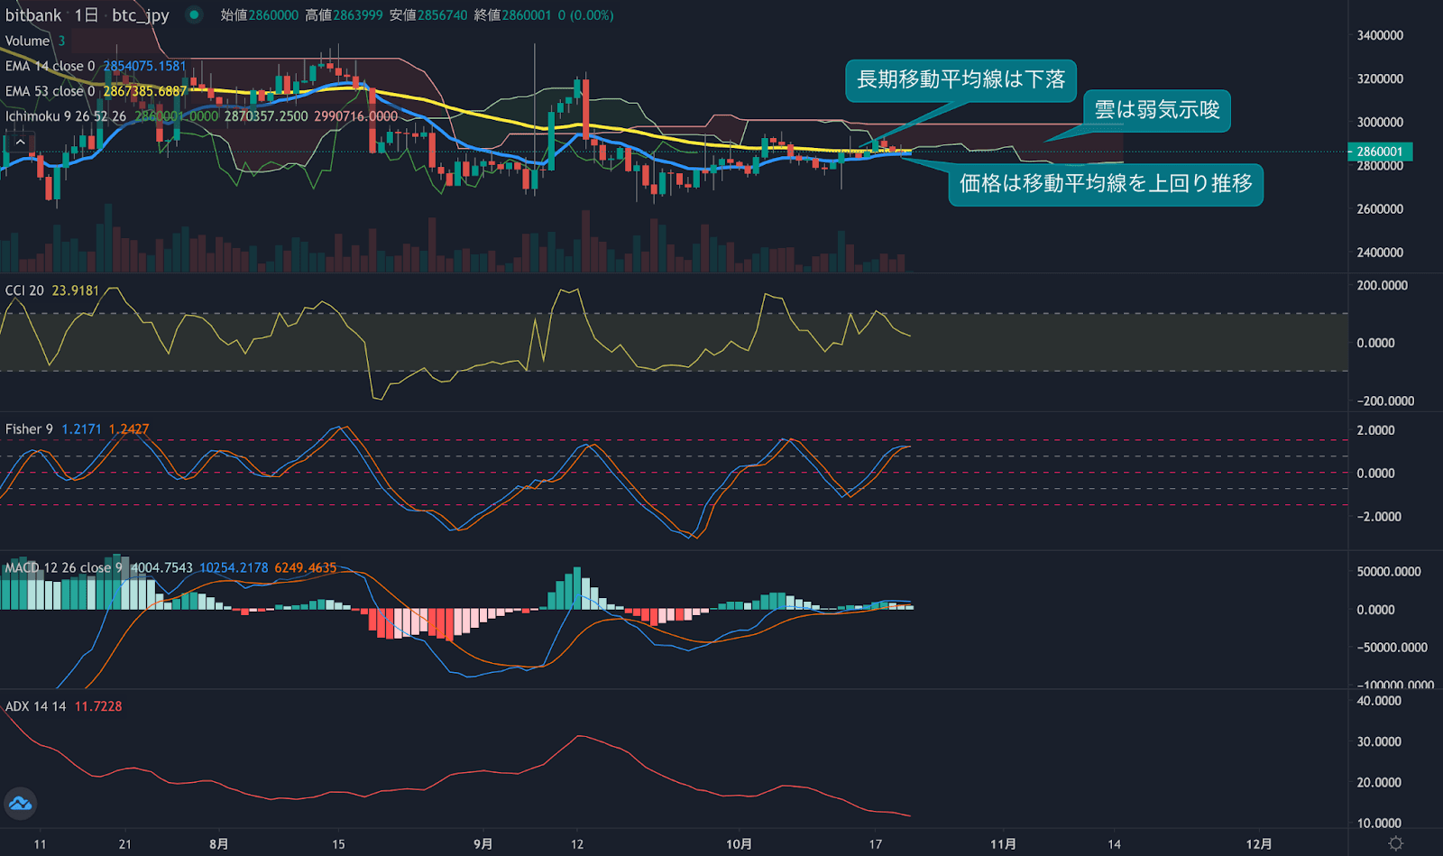Viewport: 1443px width, 856px height.
Task: Click the 雲は弱気示唆 annotation callout
Action: pyautogui.click(x=1157, y=111)
